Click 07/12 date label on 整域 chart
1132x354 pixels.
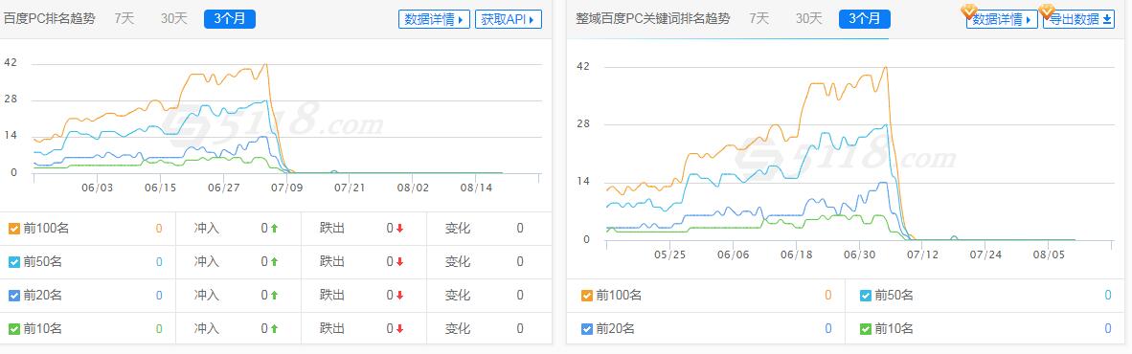click(922, 254)
